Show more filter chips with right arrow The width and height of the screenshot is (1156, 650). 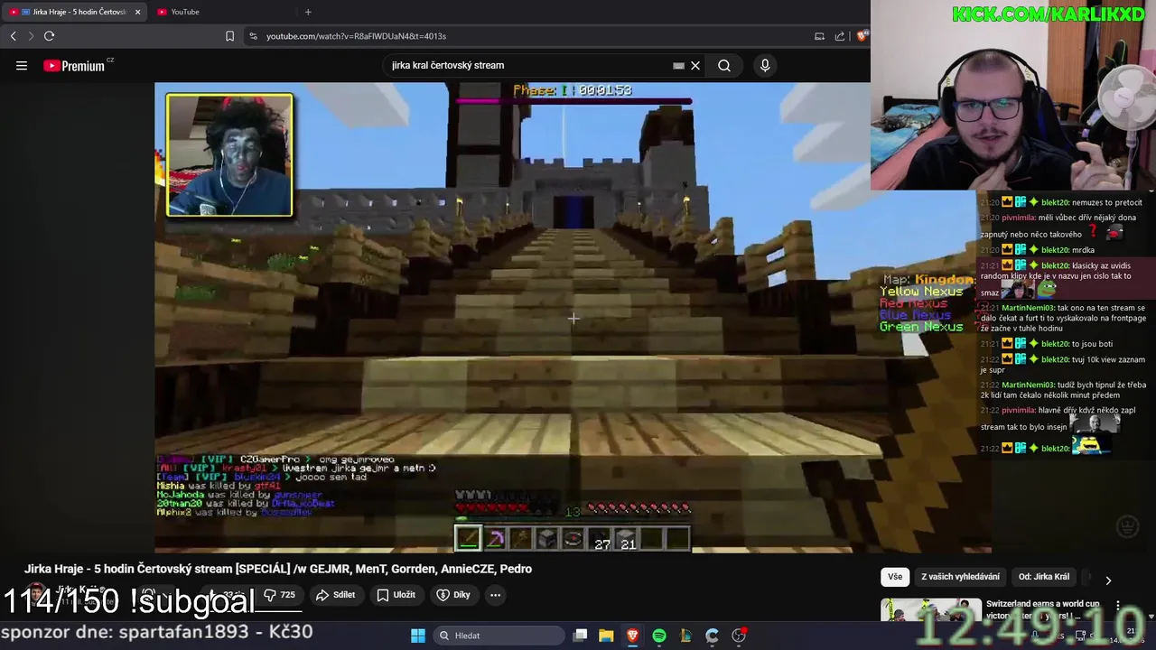point(1108,580)
